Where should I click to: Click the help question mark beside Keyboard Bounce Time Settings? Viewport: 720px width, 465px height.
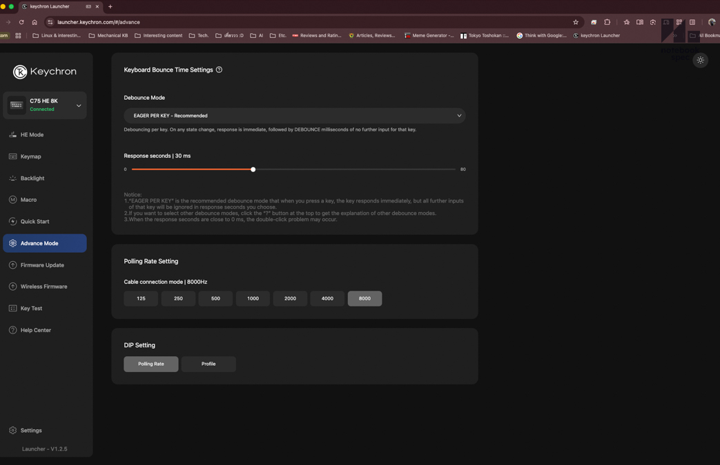(x=219, y=70)
